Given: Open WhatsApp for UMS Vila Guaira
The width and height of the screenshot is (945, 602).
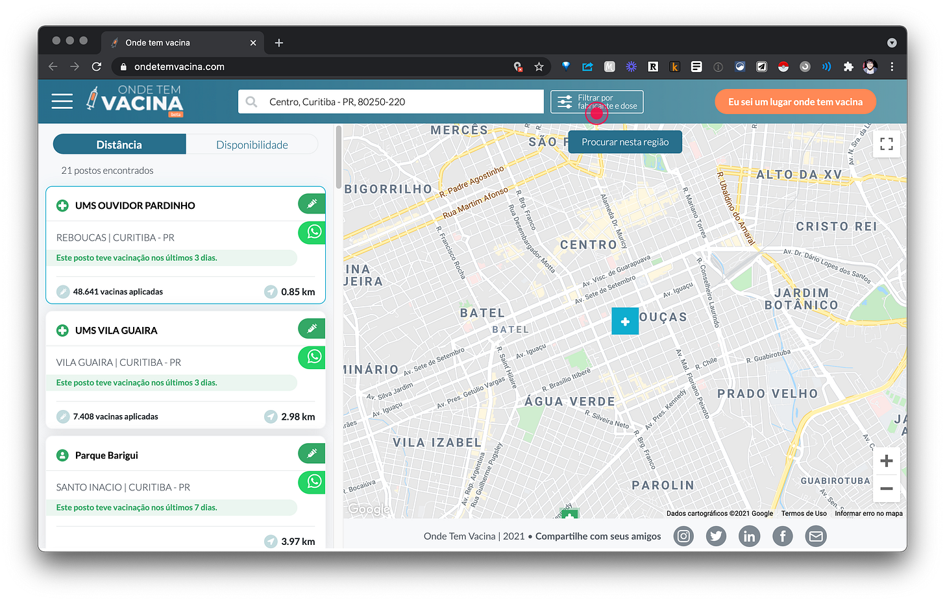Looking at the screenshot, I should (x=312, y=357).
